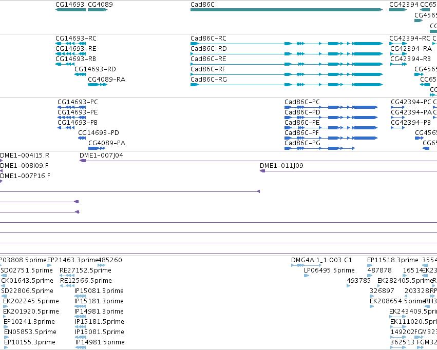Click BAC clone label DME1-011J09
437x350 pixels.
pos(281,166)
